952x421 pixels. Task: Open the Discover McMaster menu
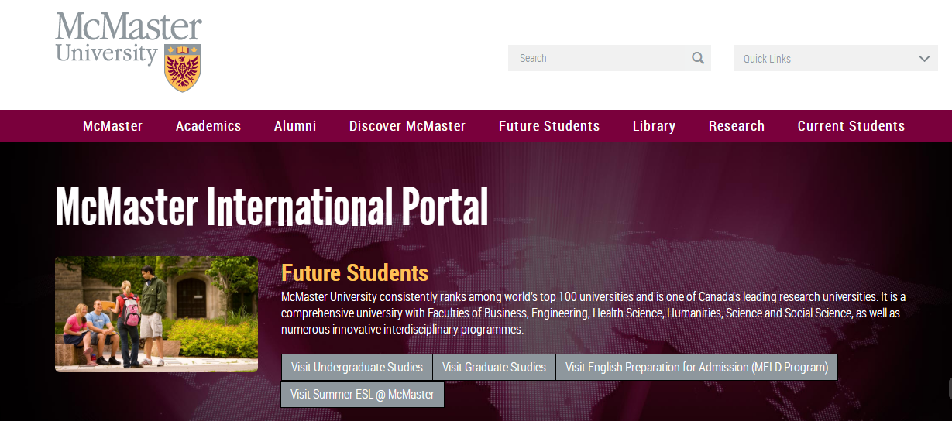(x=407, y=126)
